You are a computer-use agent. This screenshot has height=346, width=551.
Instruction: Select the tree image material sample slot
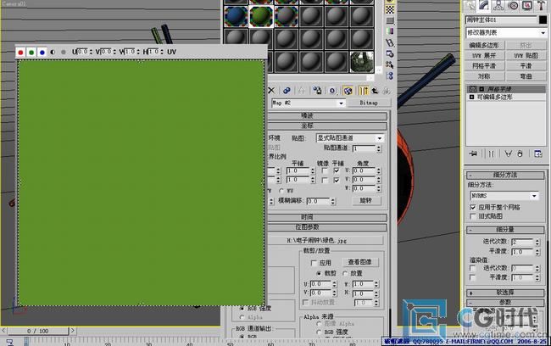[362, 62]
